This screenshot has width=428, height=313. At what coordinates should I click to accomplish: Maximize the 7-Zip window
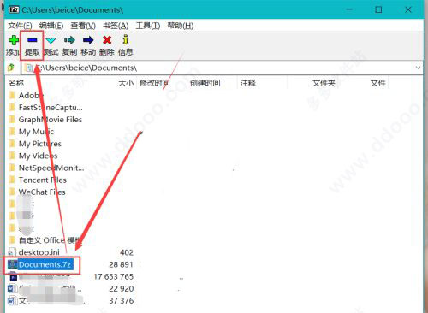pos(378,9)
